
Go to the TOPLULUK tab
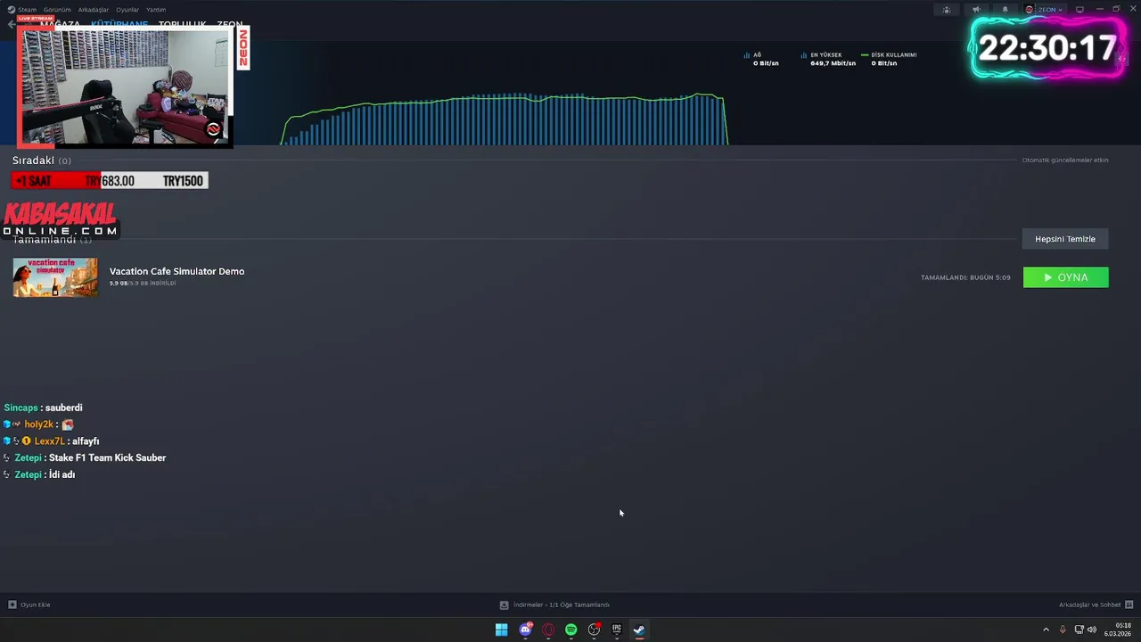[182, 25]
